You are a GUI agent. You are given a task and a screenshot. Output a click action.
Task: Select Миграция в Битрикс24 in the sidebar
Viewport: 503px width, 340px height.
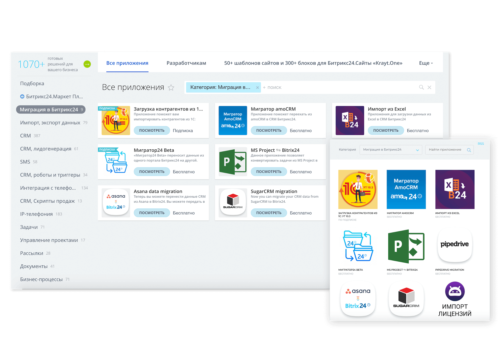pyautogui.click(x=51, y=109)
